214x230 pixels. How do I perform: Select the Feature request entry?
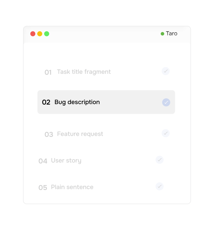point(106,134)
